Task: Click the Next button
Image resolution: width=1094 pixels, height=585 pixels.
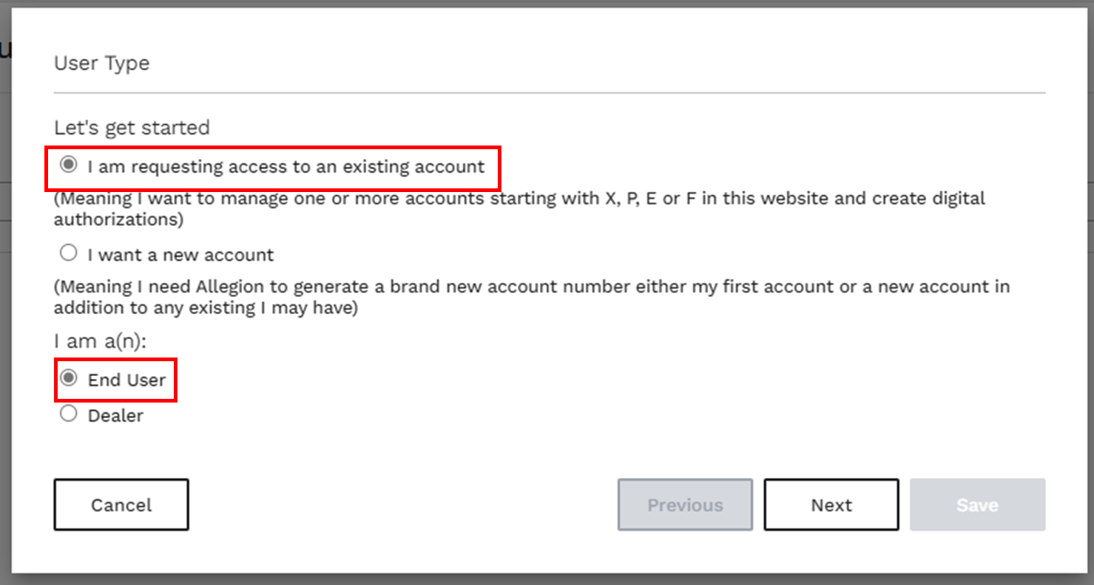Action: [x=831, y=504]
